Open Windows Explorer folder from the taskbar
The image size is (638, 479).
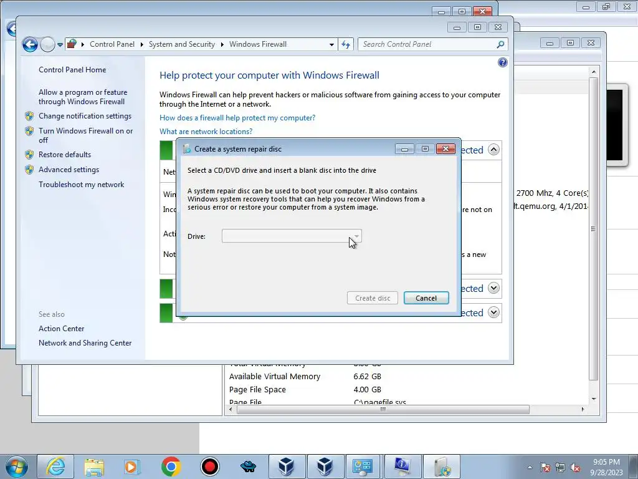(x=94, y=467)
